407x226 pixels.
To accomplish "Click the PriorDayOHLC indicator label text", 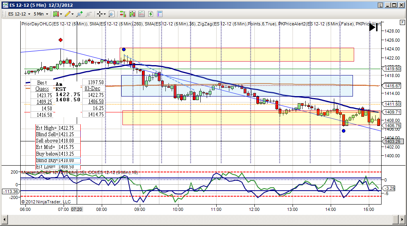I will pyautogui.click(x=54, y=24).
